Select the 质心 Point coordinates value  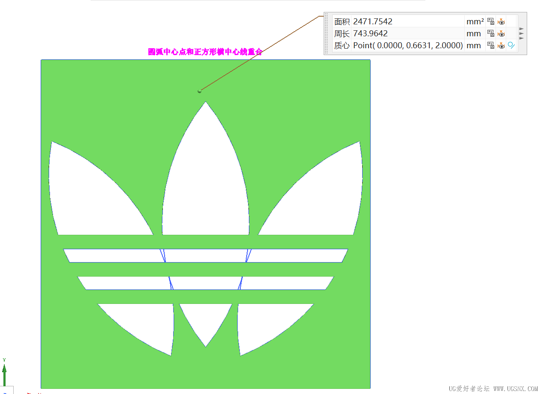pyautogui.click(x=408, y=45)
